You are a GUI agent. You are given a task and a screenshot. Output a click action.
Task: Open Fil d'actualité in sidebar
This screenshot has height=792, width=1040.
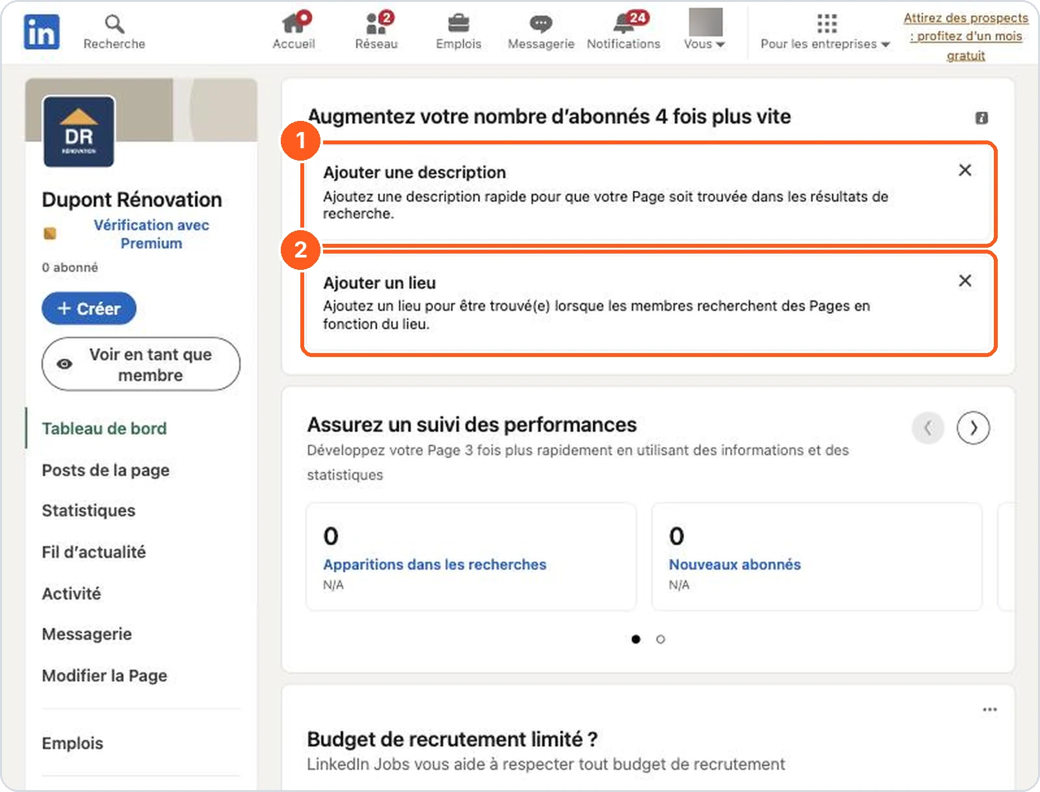click(x=94, y=552)
